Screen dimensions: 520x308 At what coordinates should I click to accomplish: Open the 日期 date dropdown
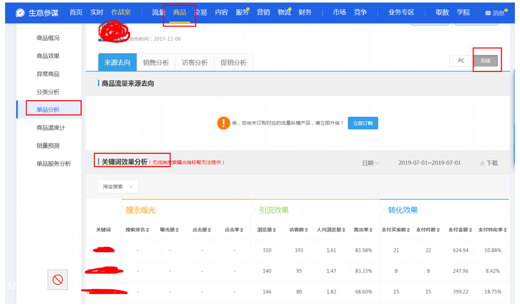click(370, 163)
